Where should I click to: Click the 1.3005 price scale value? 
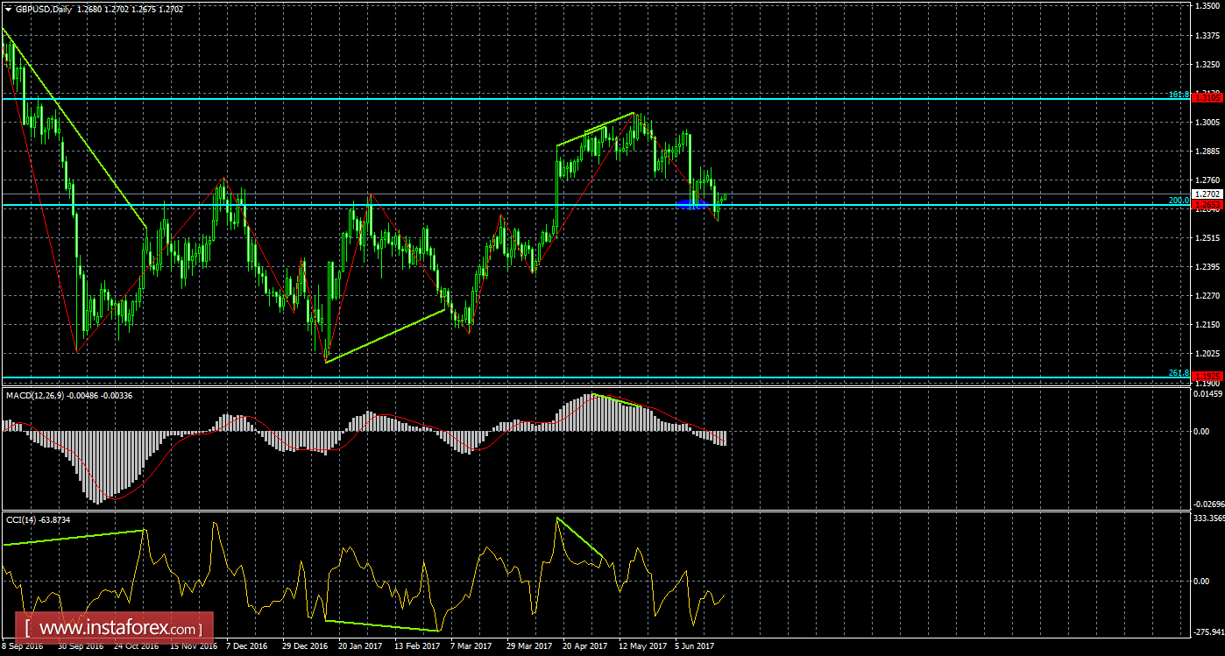1208,122
